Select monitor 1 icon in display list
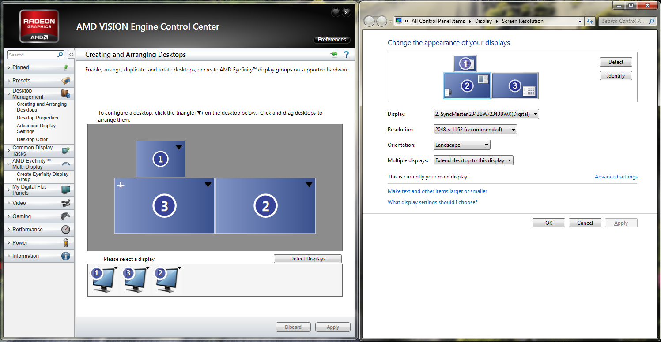The image size is (661, 342). tap(104, 279)
